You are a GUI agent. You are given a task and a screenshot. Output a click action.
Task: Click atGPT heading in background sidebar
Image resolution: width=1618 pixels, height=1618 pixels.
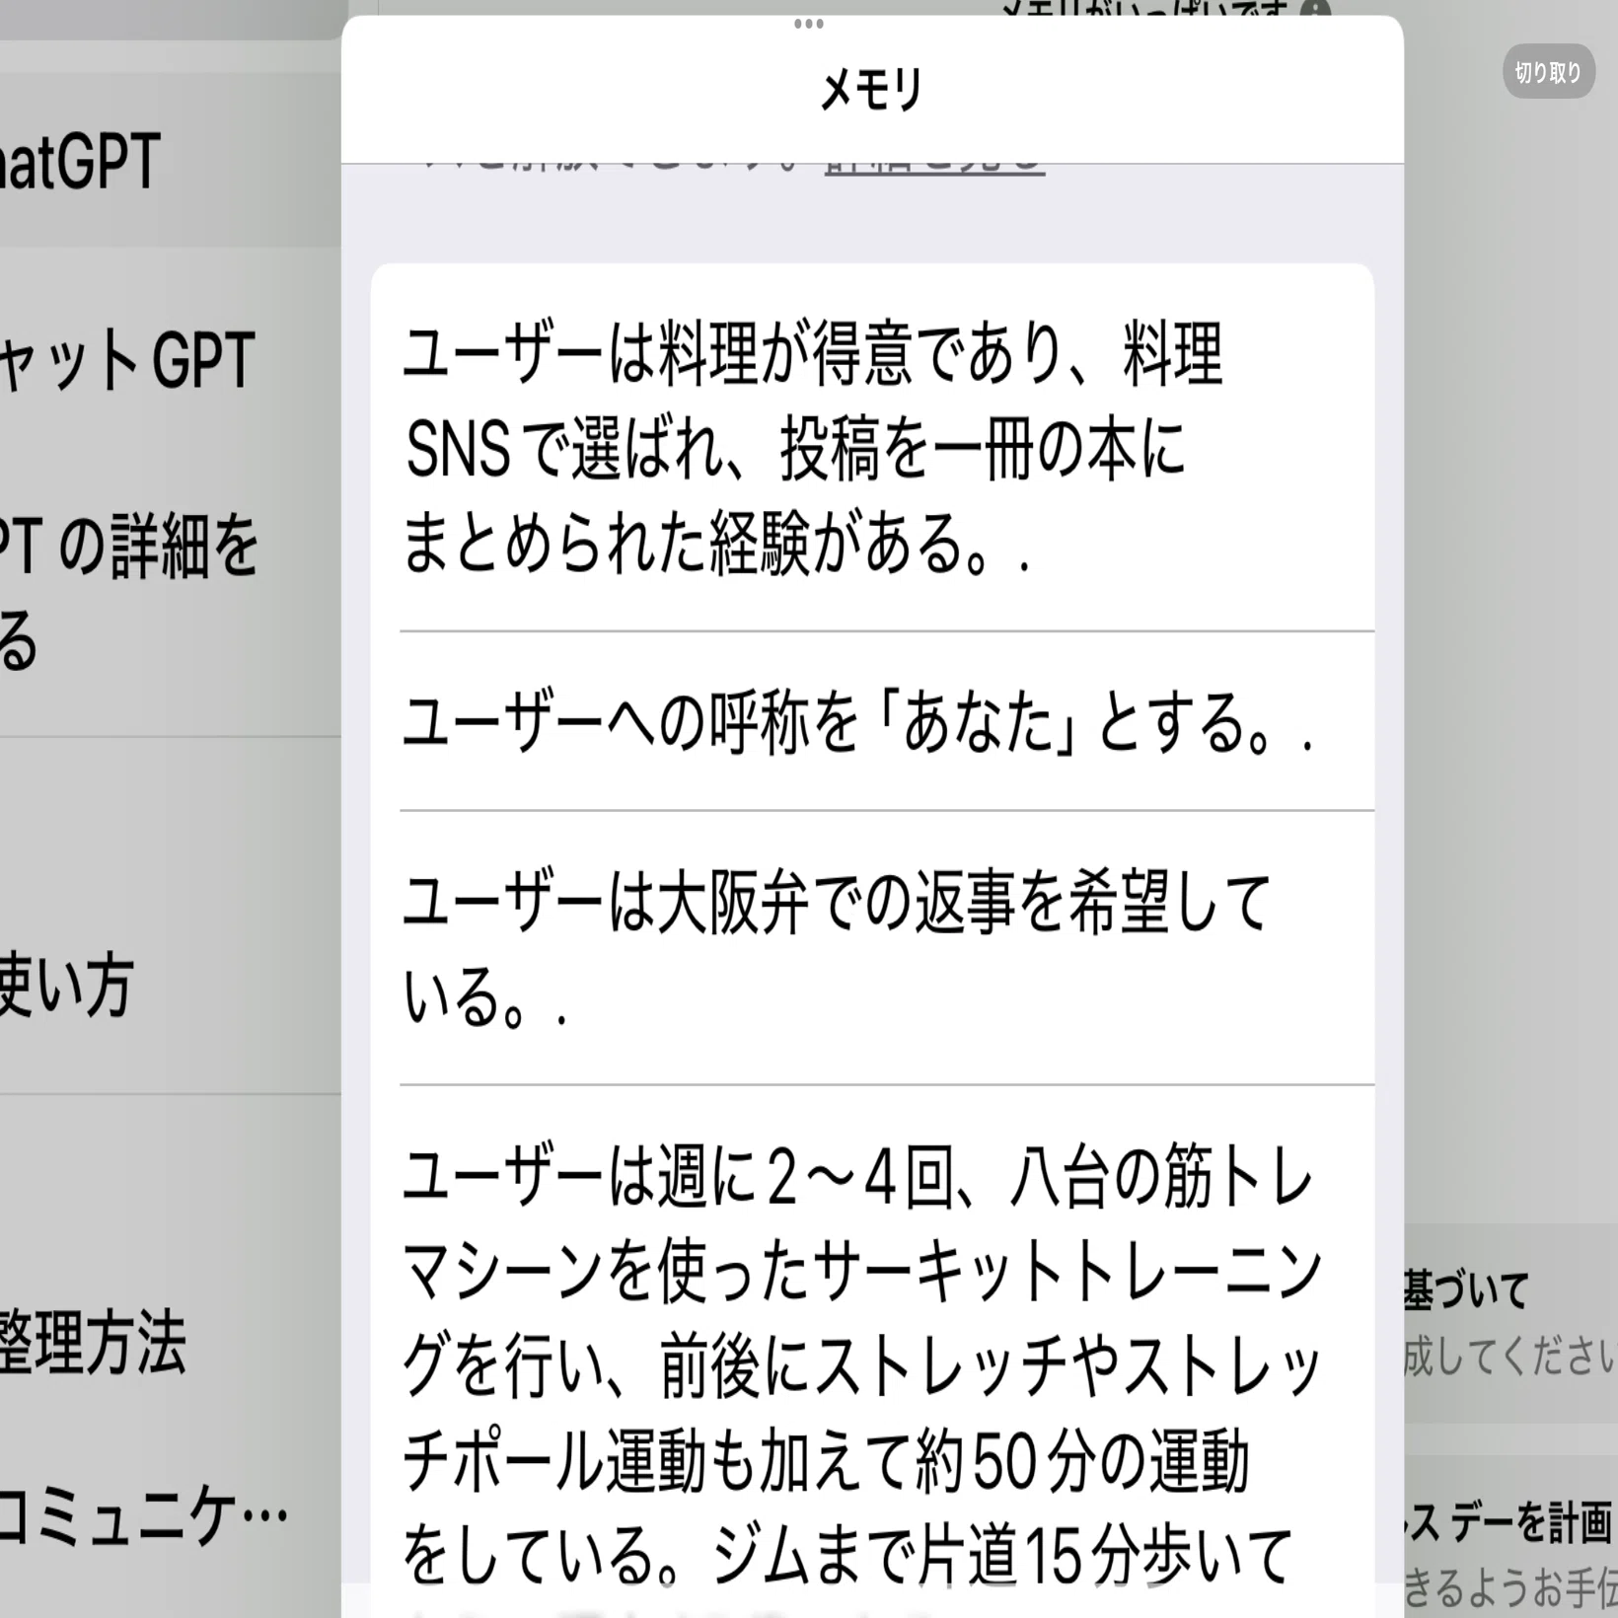coord(79,163)
